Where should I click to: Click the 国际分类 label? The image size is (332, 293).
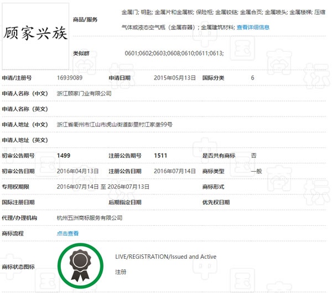click(213, 78)
